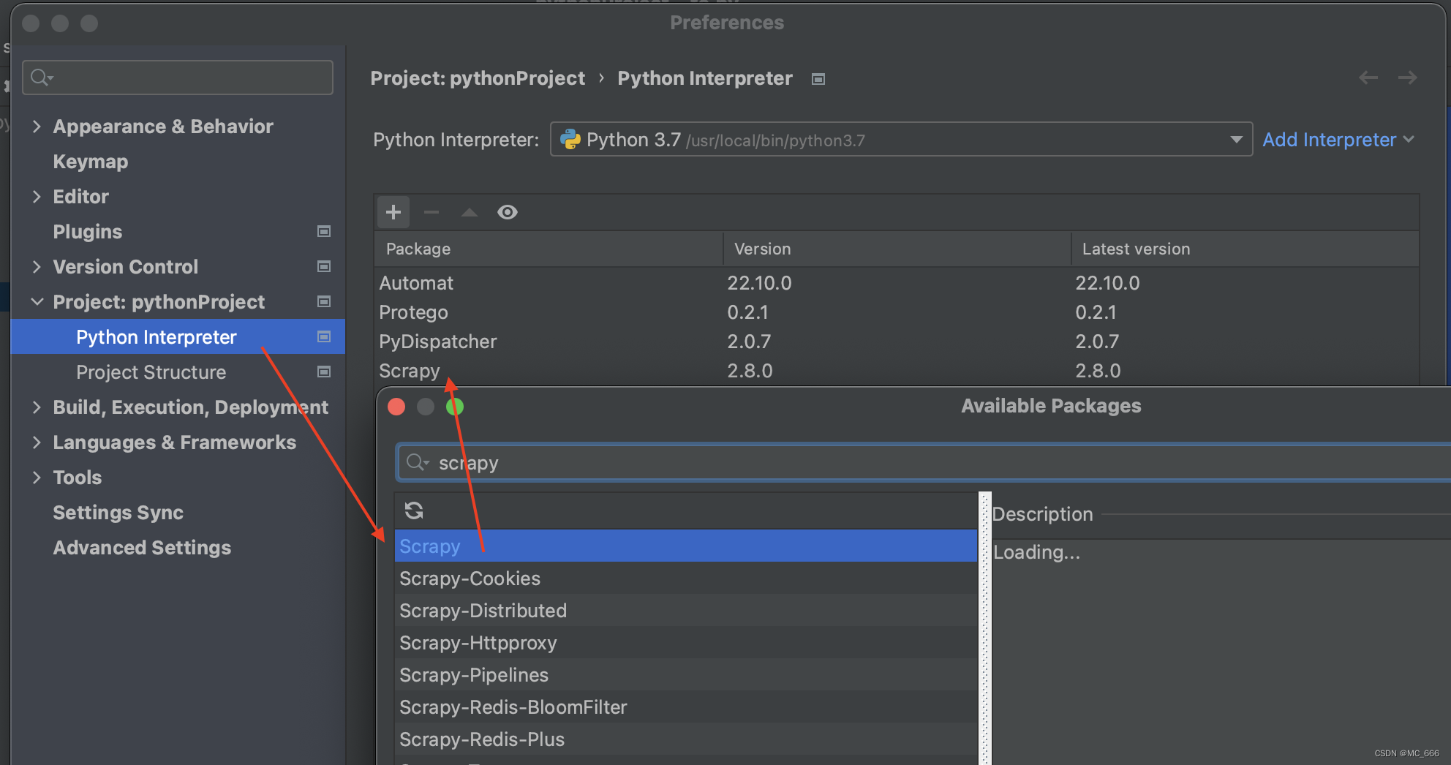Click the Latest version column header
The width and height of the screenshot is (1451, 765).
point(1245,249)
